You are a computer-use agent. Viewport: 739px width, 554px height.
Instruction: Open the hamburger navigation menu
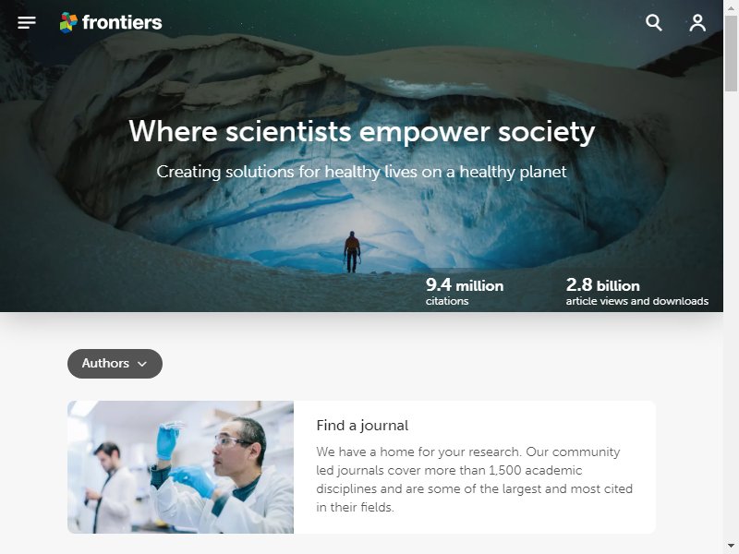[27, 22]
